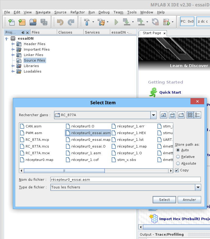Image resolution: width=210 pixels, height=239 pixels.
Task: Click the Make and Program Device icon
Action: [126, 22]
